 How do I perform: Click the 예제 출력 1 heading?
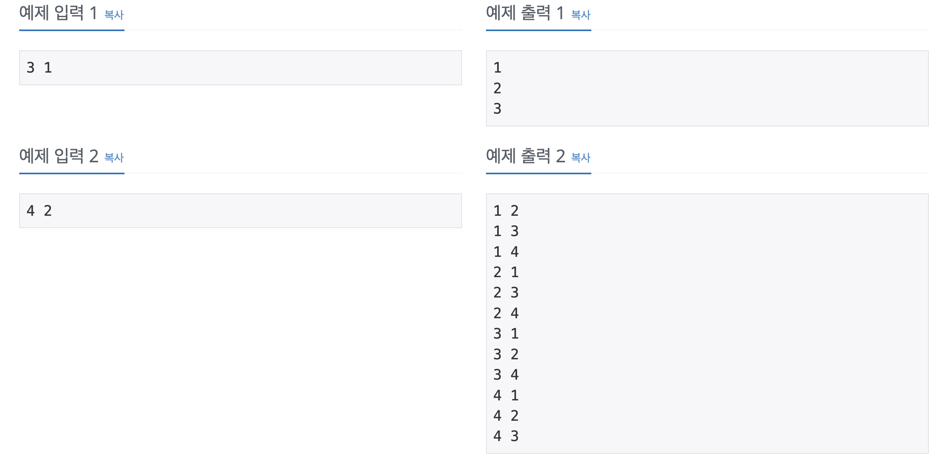tap(525, 13)
